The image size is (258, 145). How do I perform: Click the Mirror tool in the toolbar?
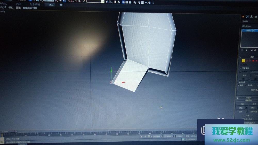[107, 2]
